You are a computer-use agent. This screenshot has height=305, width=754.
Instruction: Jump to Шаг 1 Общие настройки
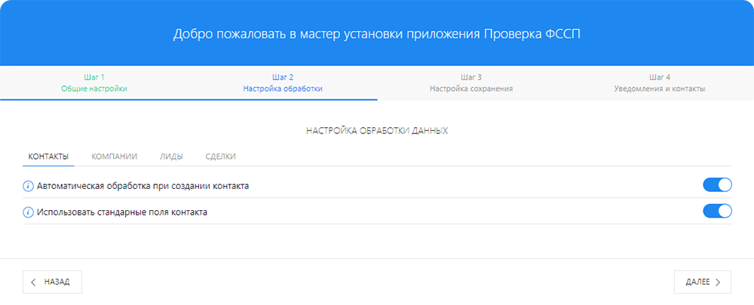(94, 83)
